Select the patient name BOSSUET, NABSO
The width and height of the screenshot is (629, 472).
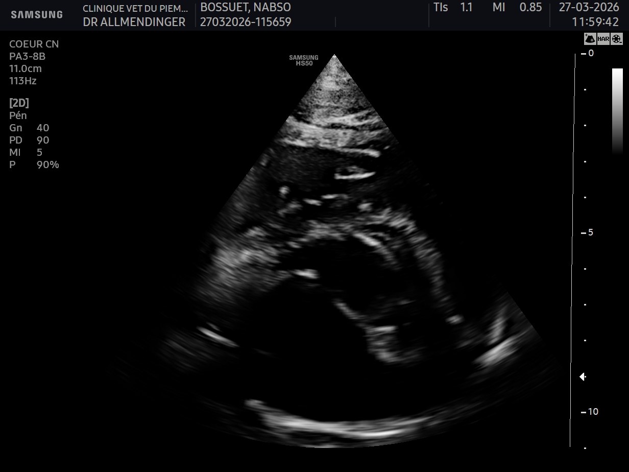246,7
